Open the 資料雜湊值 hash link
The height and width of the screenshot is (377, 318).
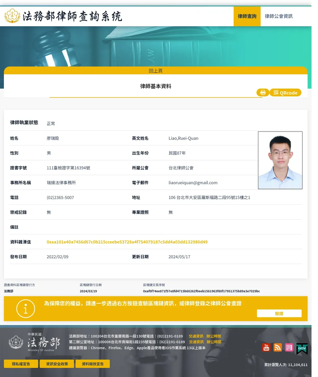tap(127, 242)
